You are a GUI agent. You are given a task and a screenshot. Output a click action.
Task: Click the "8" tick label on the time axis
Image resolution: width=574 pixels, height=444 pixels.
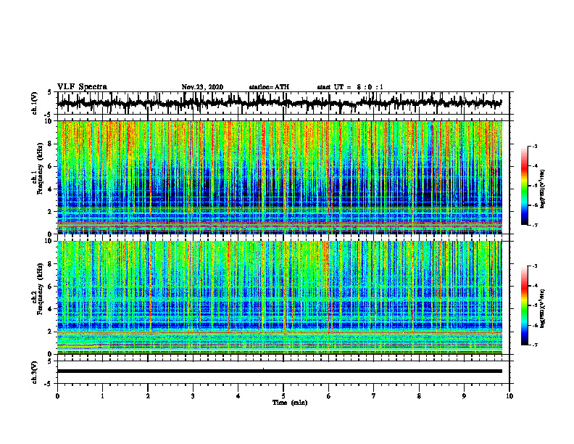(419, 396)
